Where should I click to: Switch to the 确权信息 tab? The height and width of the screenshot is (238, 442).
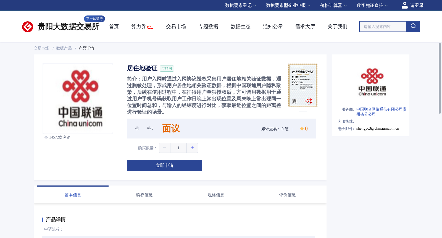coord(144,195)
